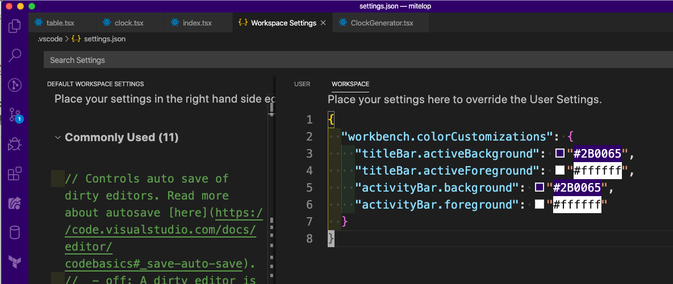
Task: Open the Git graph icon in activity bar
Action: (15, 85)
